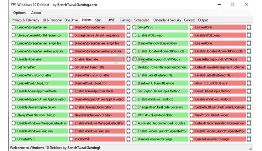Select the EnableStorageSense radio button
This screenshot has width=262, height=151.
coord(14,27)
